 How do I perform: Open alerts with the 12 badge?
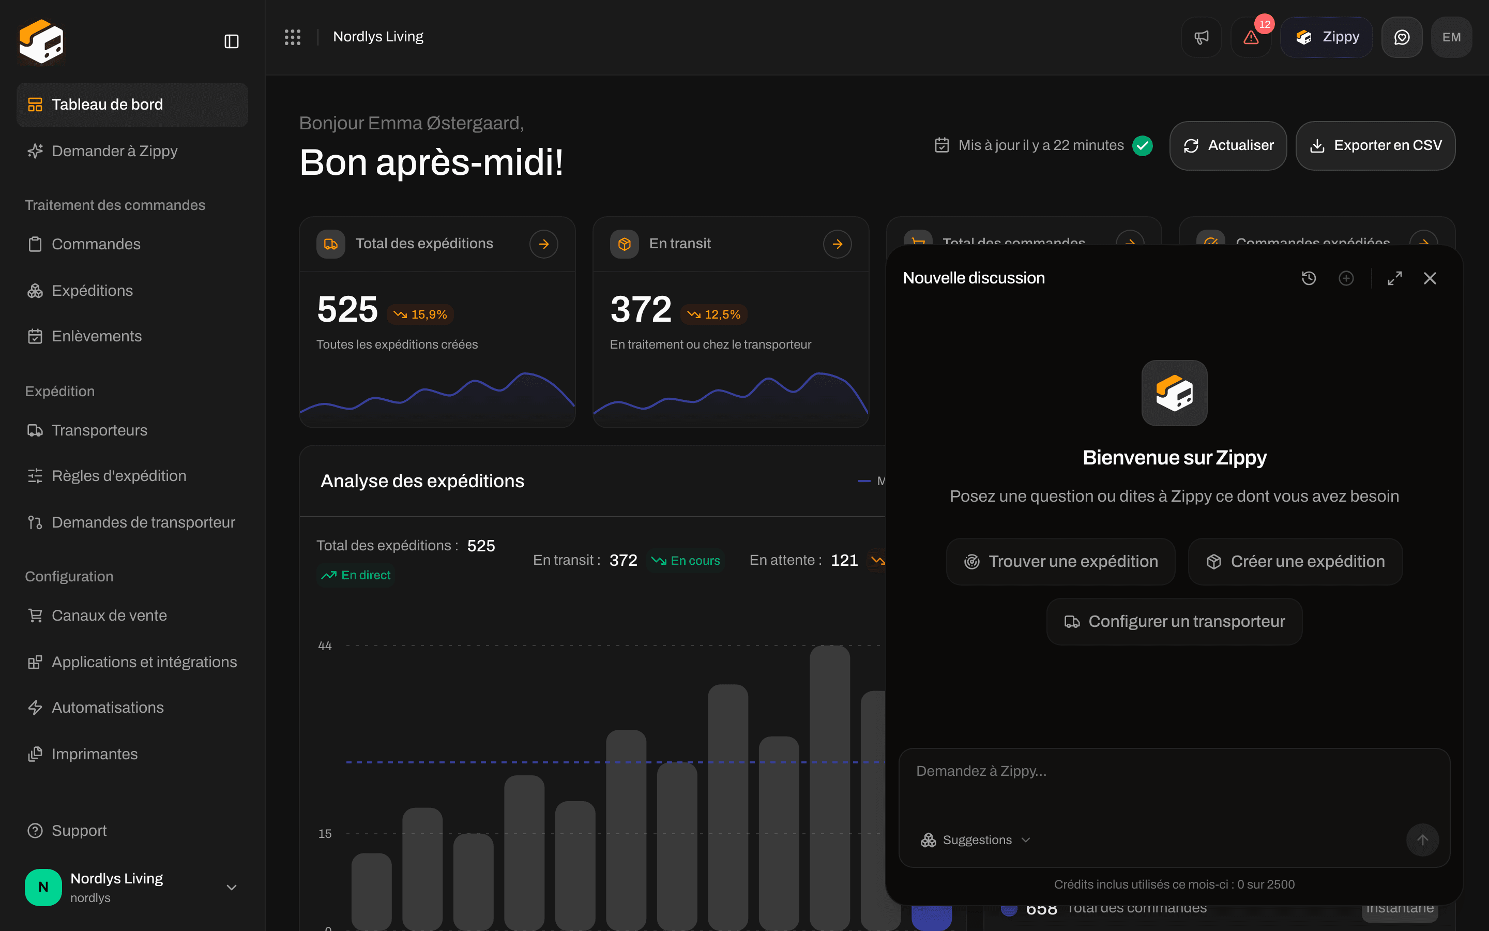1251,37
